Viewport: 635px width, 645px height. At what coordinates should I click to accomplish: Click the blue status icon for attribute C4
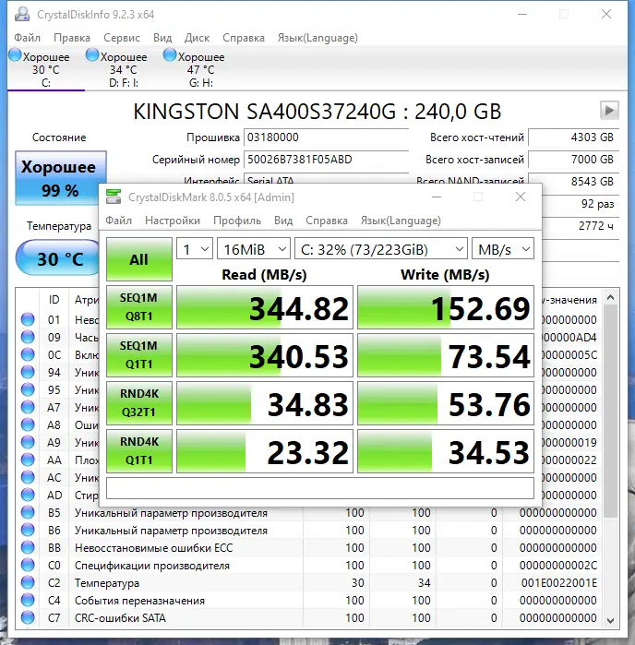point(28,600)
